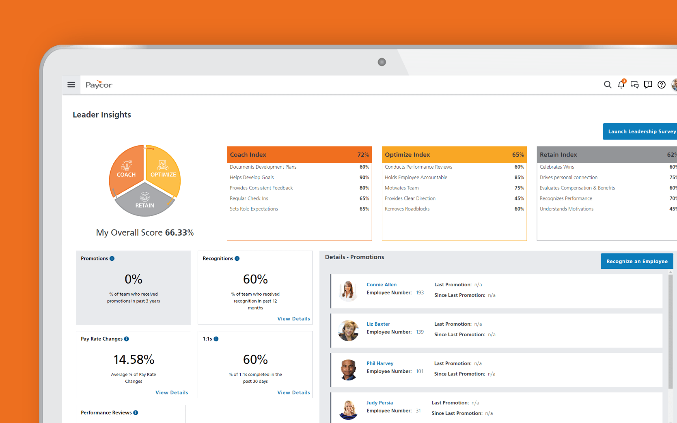The width and height of the screenshot is (677, 423).
Task: Open the feedback comment icon
Action: (x=648, y=84)
